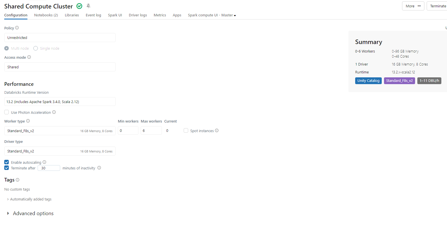This screenshot has height=225, width=447.
Task: Click the 0-96 GB Memory summary text
Action: click(405, 51)
